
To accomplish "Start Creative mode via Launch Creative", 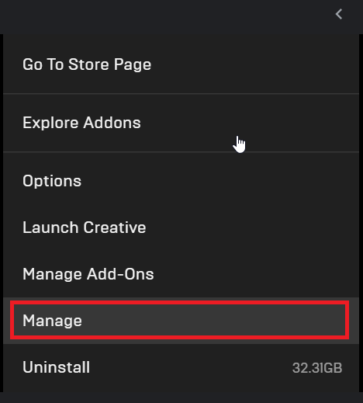I will 181,228.
